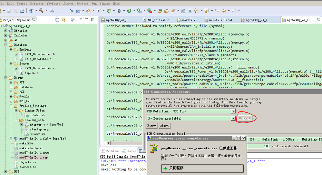Expand the MPC_Lib folder under Debug
This screenshot has height=175, width=322.
click(x=11, y=101)
